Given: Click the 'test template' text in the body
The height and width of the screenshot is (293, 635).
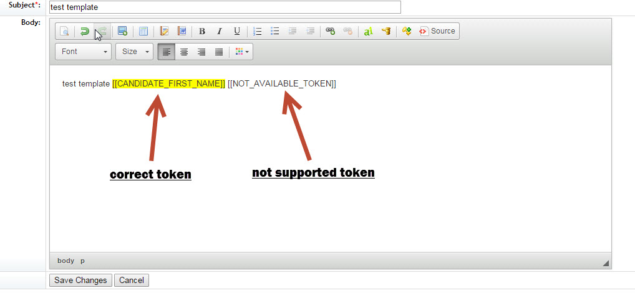Looking at the screenshot, I should click(x=86, y=83).
